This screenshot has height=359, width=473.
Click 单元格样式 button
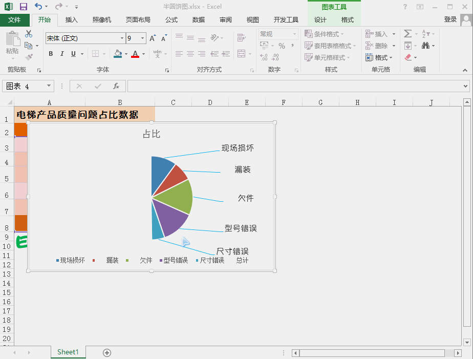click(327, 57)
